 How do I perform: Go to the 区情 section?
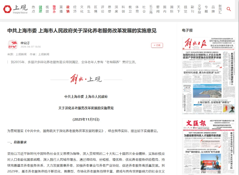point(96,9)
